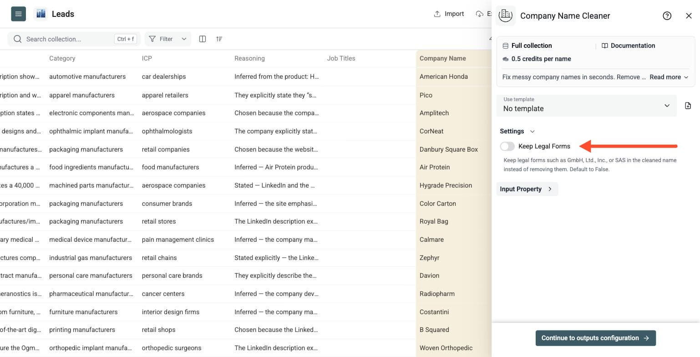Click the ICP column header

(147, 58)
